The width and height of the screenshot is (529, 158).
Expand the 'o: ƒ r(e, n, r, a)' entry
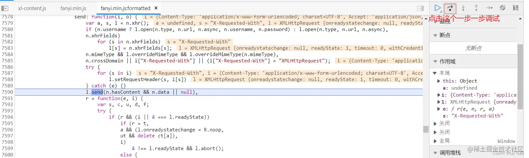click(x=439, y=109)
